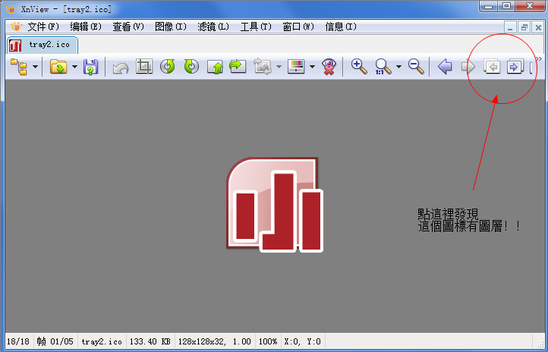Viewport: 548px width, 352px height.
Task: Minimize the inner document window
Action: point(510,27)
